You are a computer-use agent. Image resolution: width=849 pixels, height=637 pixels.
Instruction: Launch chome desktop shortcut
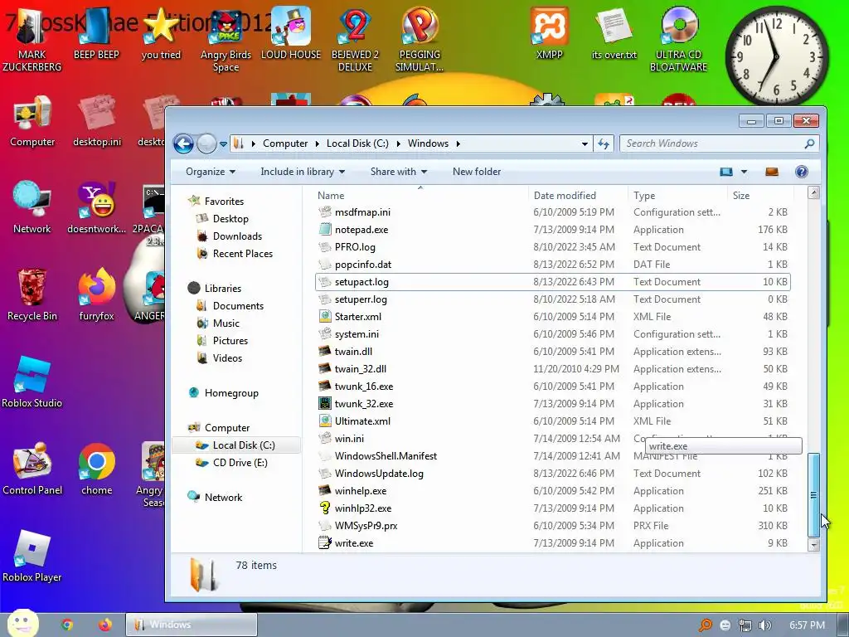point(97,469)
